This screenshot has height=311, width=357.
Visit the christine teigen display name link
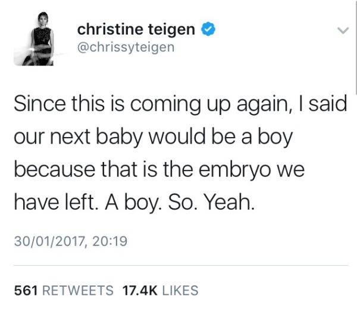136,29
